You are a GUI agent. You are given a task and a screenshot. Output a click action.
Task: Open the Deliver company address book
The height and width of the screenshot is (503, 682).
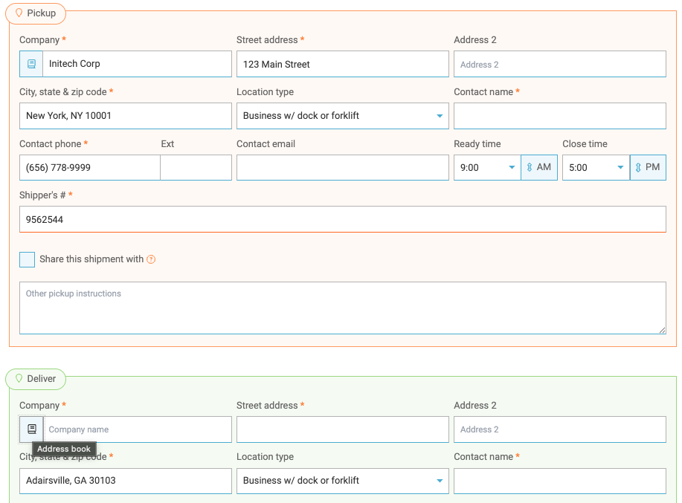point(30,429)
